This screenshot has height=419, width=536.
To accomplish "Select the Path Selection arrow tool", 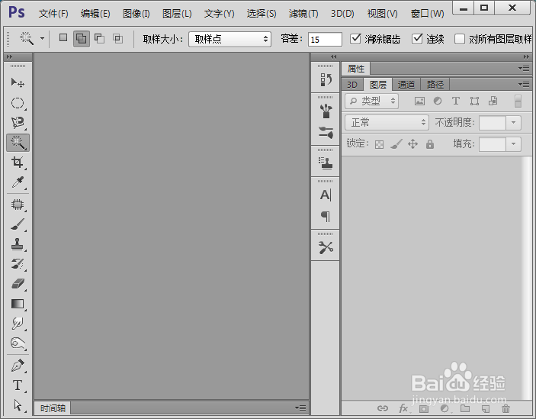I will pyautogui.click(x=18, y=405).
